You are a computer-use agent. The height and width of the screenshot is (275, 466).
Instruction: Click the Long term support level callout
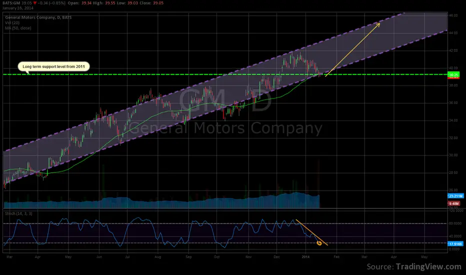54,66
